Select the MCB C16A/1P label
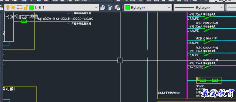 tap(206, 39)
